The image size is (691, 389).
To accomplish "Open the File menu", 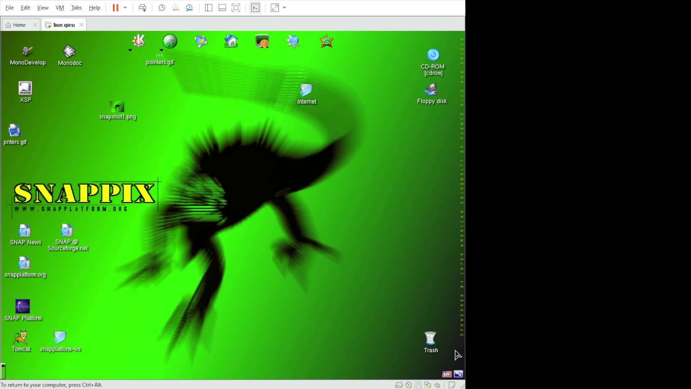I will point(9,8).
